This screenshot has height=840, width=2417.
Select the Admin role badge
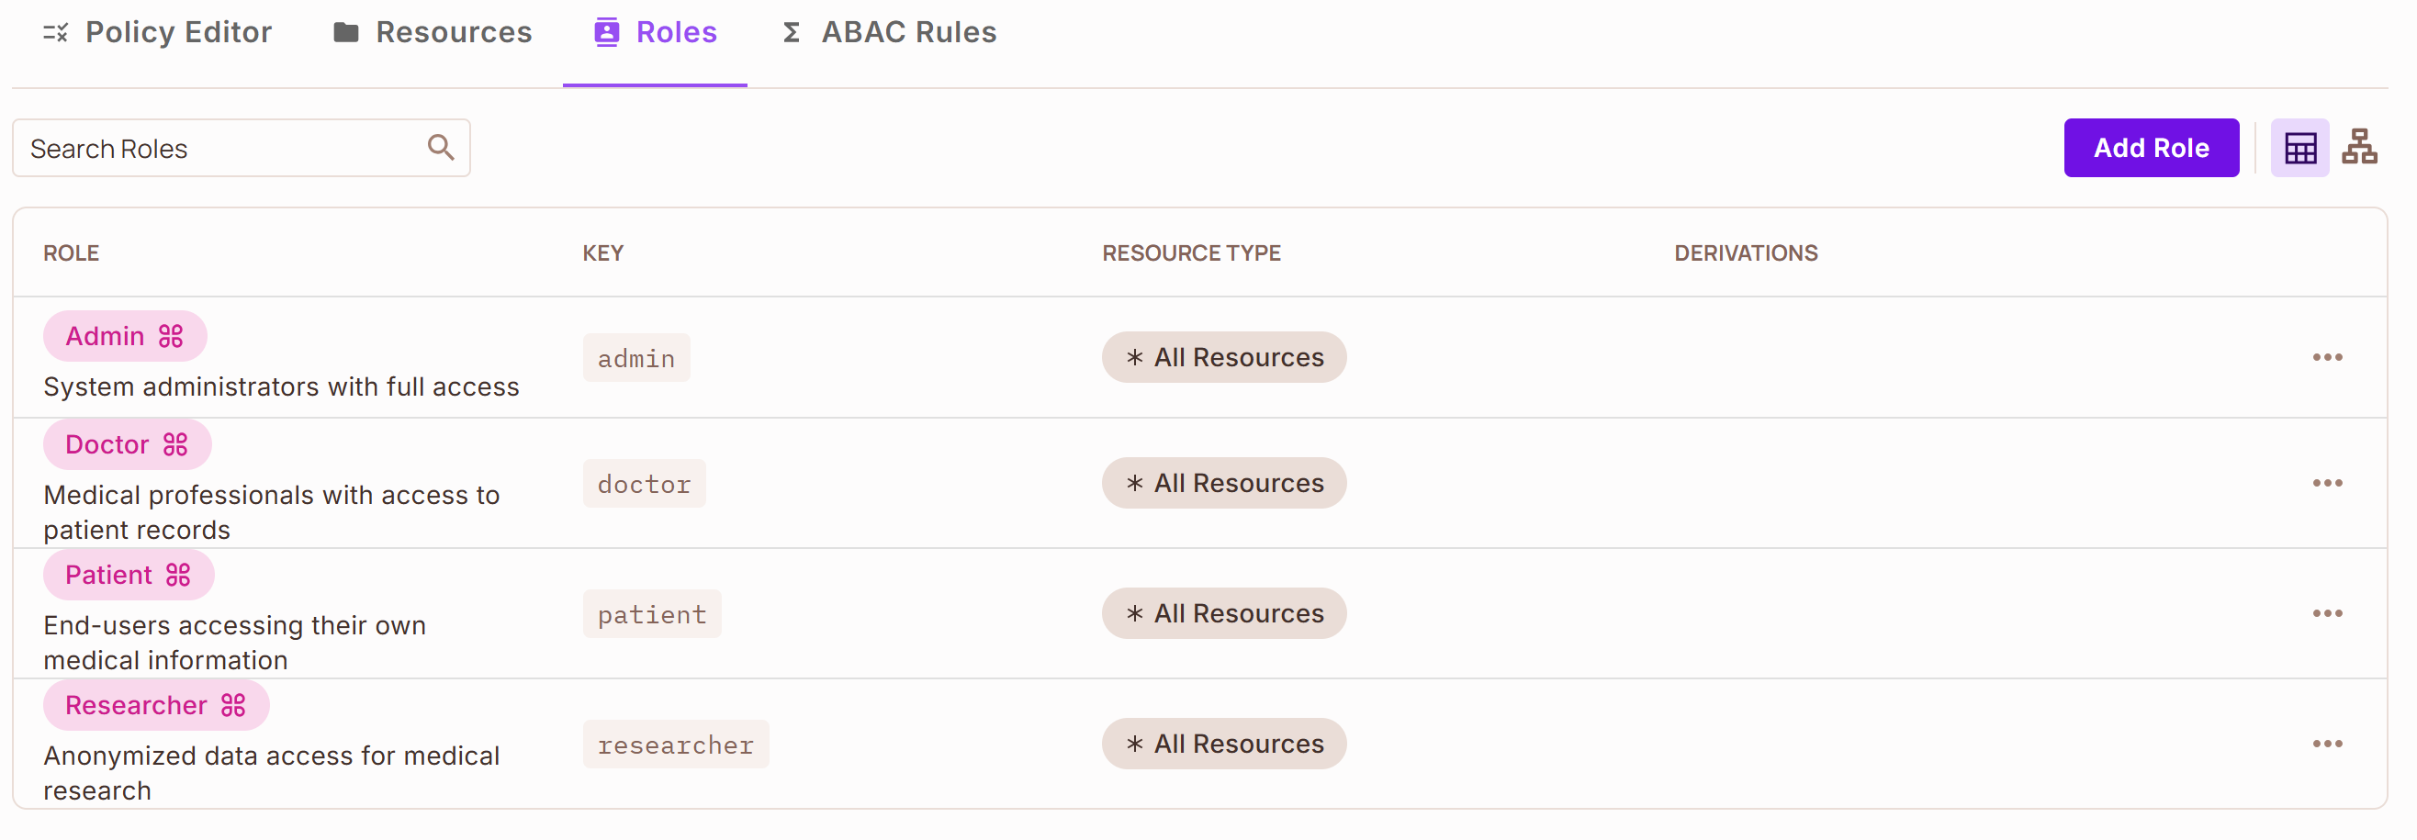125,336
